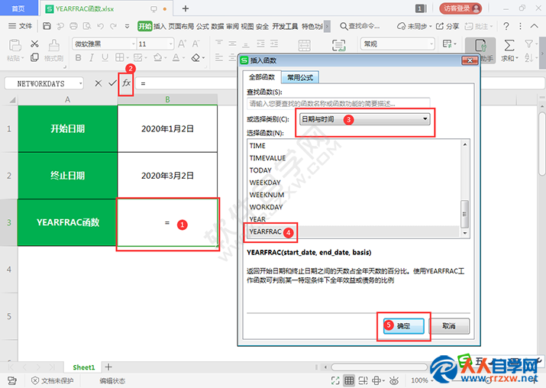This screenshot has height=388, width=546.
Task: Click the eye protection mode icon
Action: tap(394, 380)
